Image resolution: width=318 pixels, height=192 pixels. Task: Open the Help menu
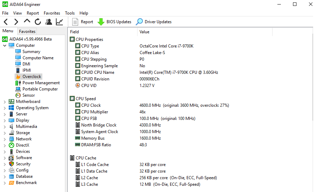click(x=84, y=13)
